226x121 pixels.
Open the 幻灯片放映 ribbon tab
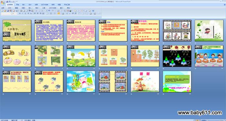click(x=45, y=5)
